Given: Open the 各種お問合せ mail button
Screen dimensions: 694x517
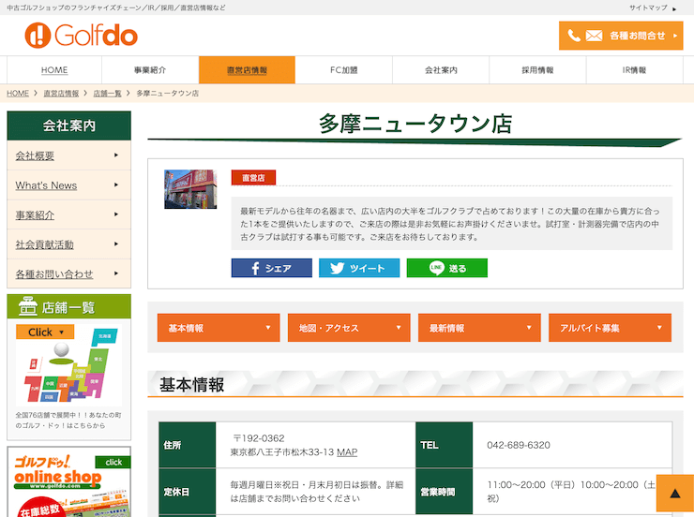Looking at the screenshot, I should click(621, 36).
